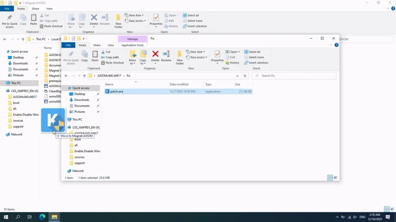The width and height of the screenshot is (396, 222).
Task: Click the Rename icon in the Organize group
Action: (166, 56)
